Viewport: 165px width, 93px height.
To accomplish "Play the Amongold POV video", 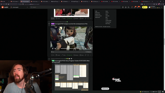I will pos(55,49).
